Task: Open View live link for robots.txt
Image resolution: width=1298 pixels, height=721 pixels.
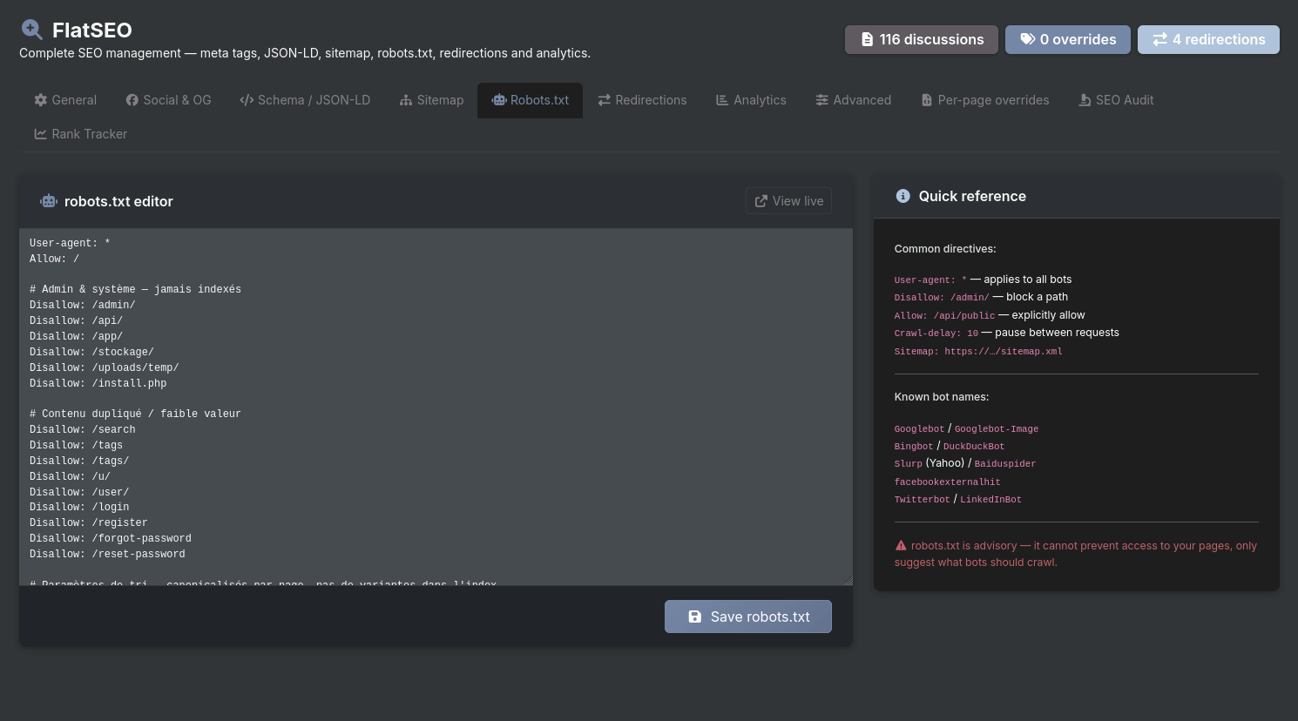Action: 788,201
